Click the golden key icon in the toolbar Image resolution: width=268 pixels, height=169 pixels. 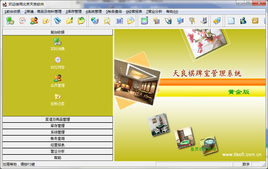(x=255, y=21)
